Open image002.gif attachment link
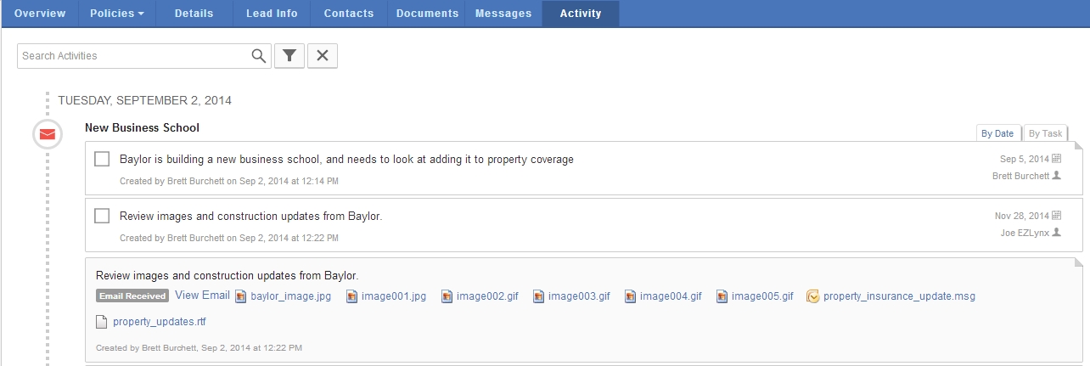 click(x=487, y=296)
